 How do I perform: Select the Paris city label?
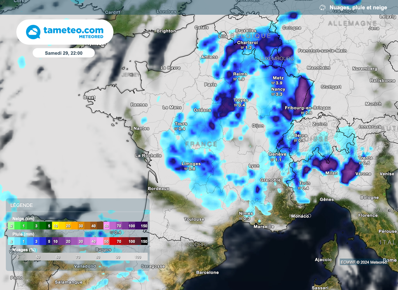pos(210,84)
